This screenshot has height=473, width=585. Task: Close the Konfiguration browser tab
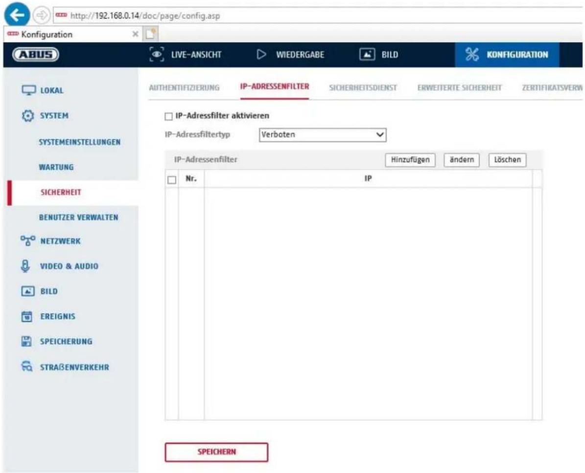(136, 34)
